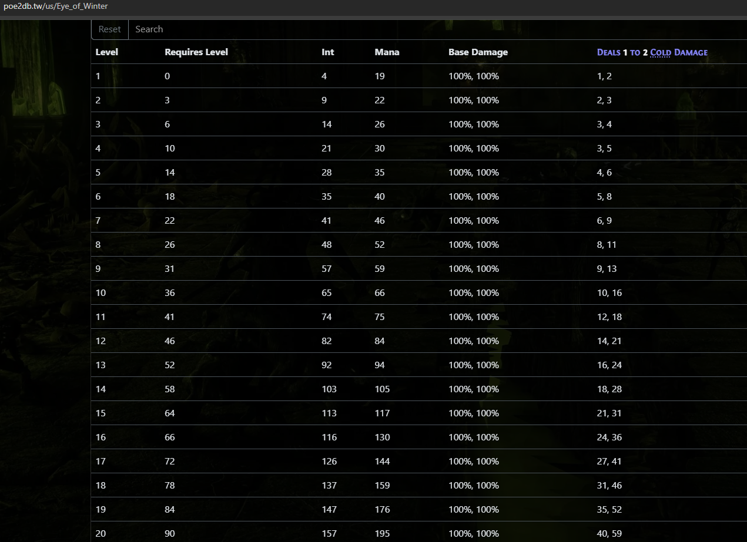Image resolution: width=747 pixels, height=542 pixels.
Task: Click Mana value 26
Action: click(380, 124)
